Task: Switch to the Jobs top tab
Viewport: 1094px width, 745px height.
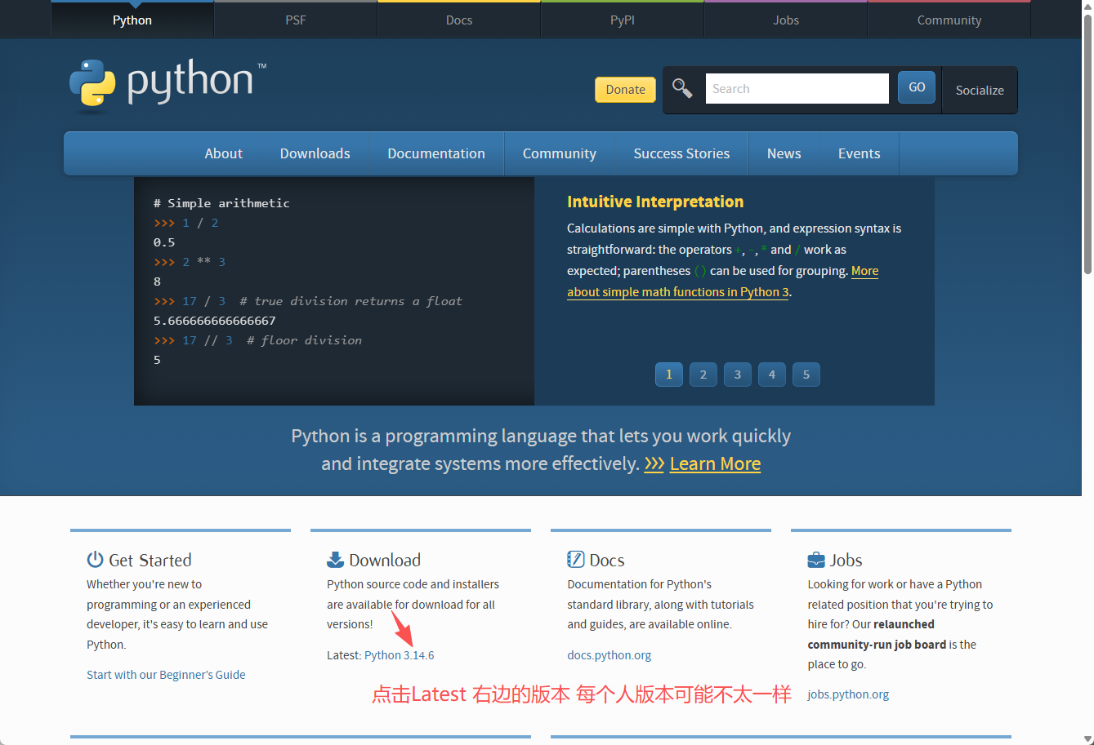Action: point(786,20)
